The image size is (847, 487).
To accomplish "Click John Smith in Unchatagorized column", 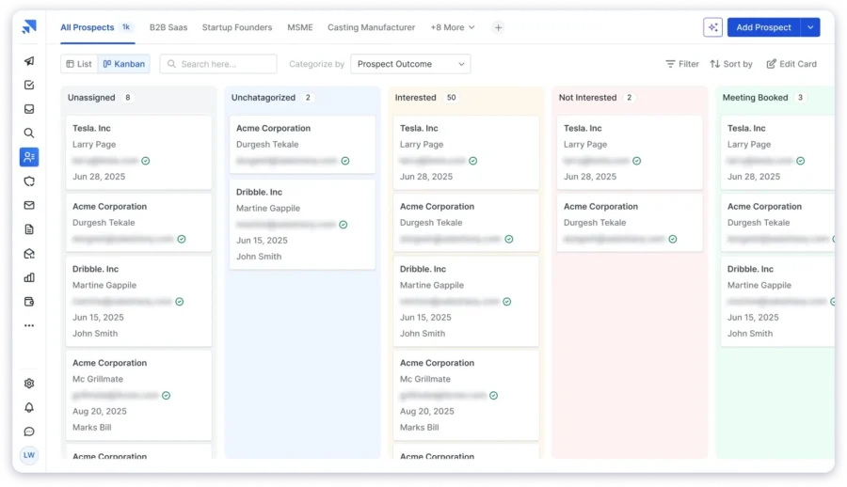I will pyautogui.click(x=259, y=257).
